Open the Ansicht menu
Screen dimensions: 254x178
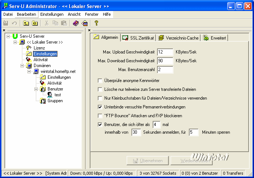74,14
